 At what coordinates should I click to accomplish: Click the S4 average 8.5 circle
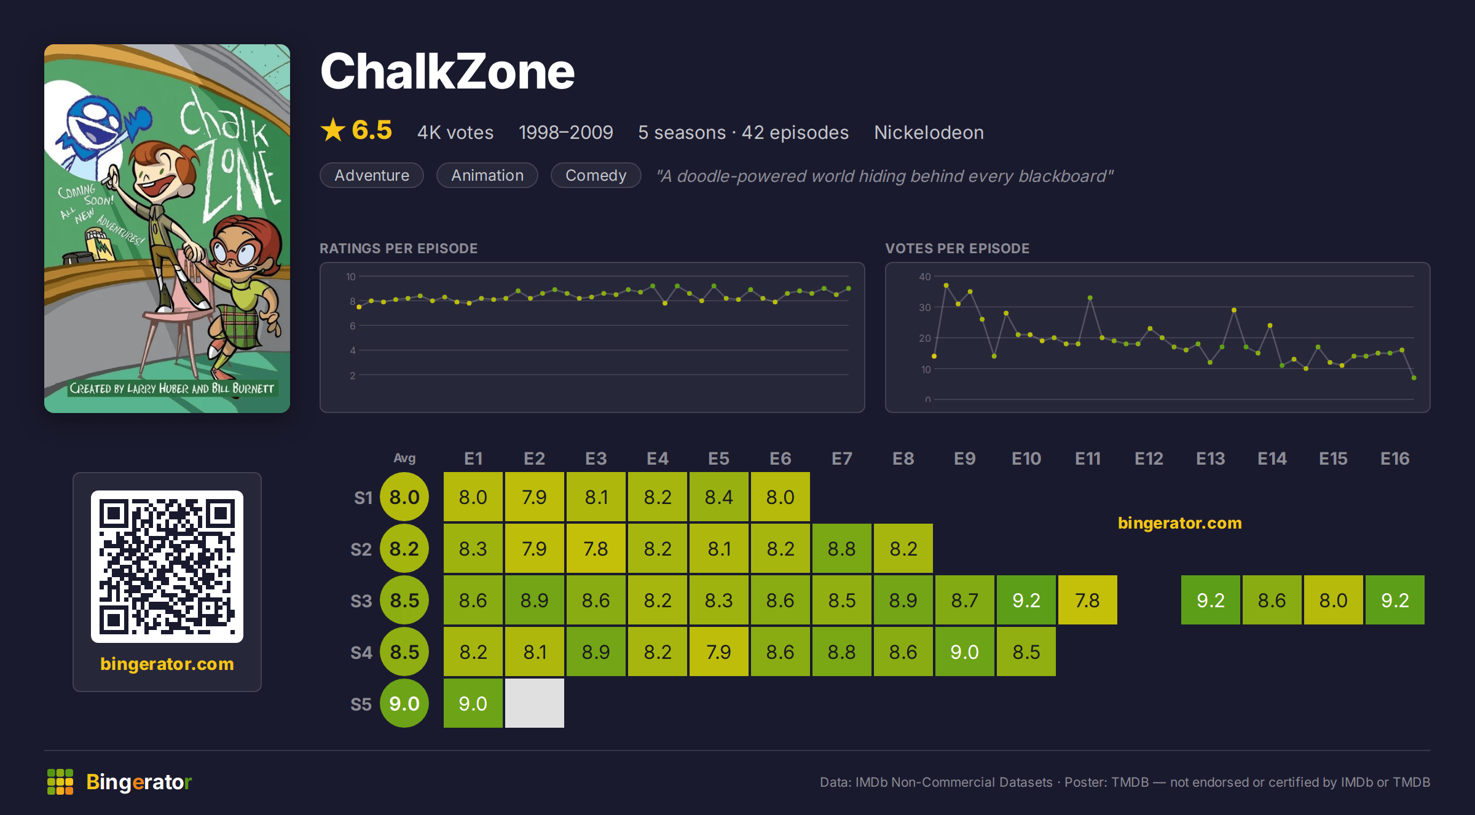(x=404, y=652)
